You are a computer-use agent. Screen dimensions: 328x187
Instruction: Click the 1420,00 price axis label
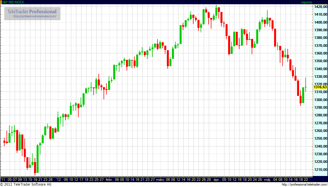(321, 7)
